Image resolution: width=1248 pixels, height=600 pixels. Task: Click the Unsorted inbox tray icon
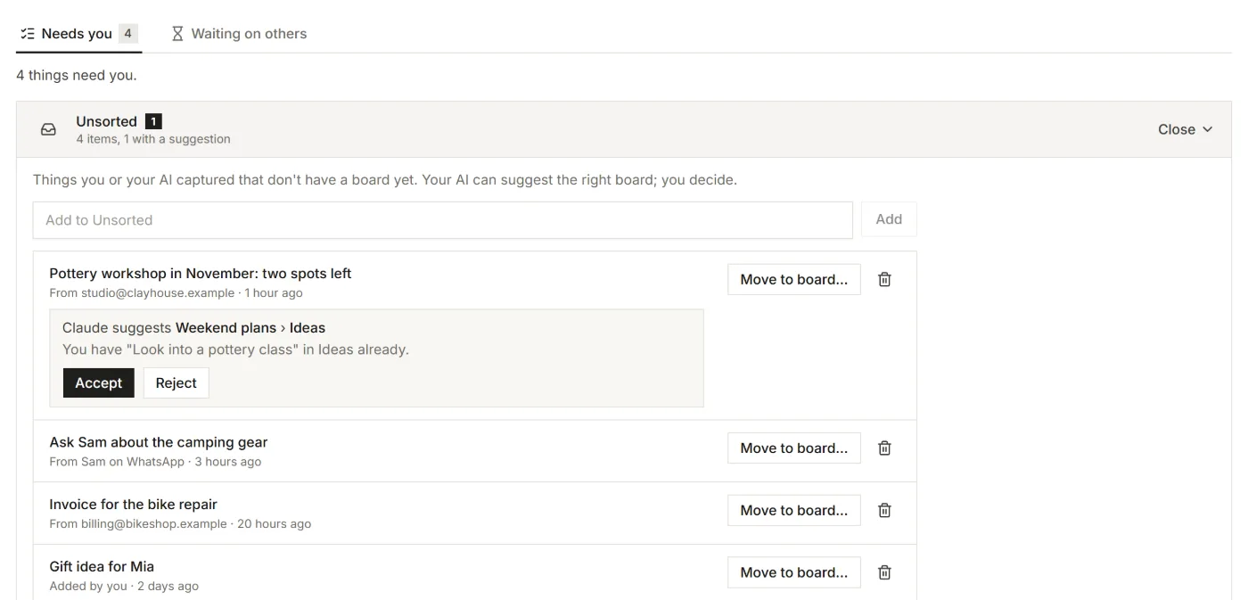(x=49, y=129)
